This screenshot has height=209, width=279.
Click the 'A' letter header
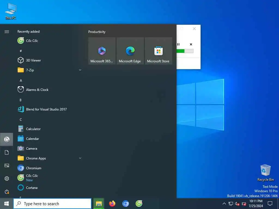21,80
